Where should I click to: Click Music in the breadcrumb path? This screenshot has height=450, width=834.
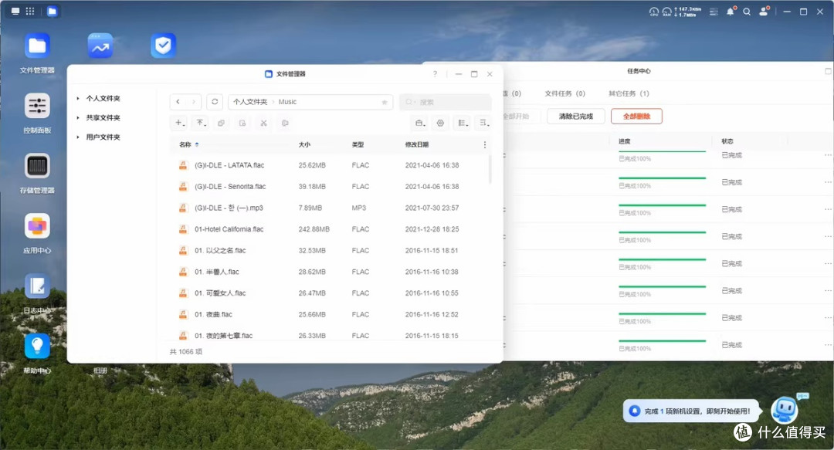(x=287, y=102)
